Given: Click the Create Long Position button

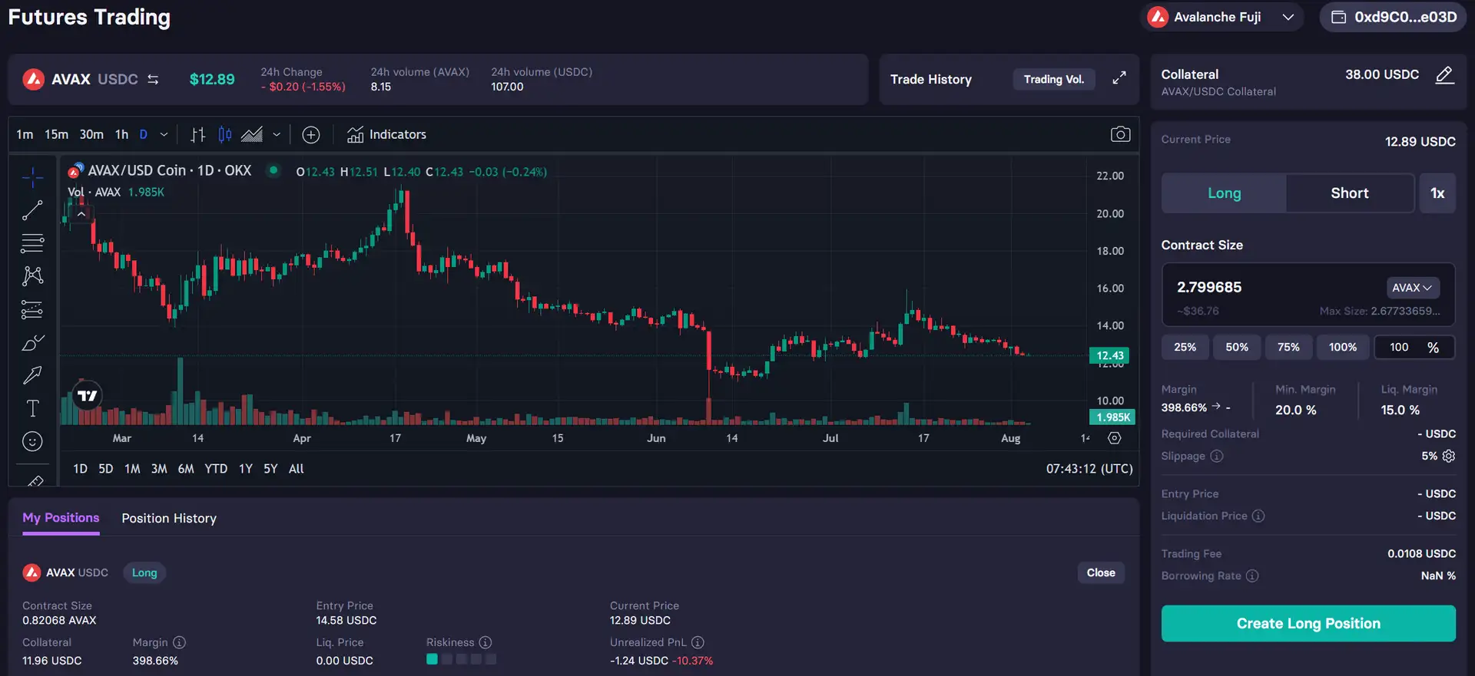Looking at the screenshot, I should click(1308, 623).
